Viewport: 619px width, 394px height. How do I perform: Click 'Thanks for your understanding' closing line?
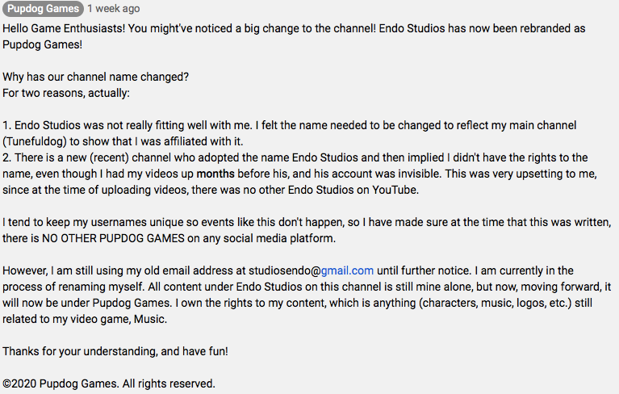115,351
